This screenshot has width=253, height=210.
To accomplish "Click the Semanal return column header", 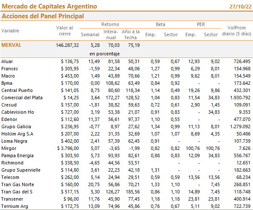I will click(x=90, y=35).
